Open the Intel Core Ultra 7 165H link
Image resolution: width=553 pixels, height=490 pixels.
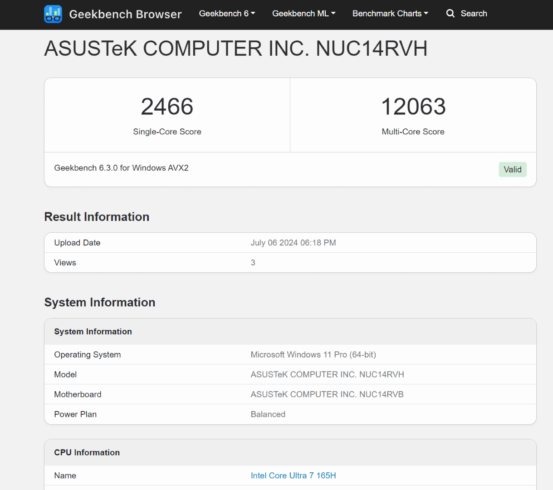(293, 475)
